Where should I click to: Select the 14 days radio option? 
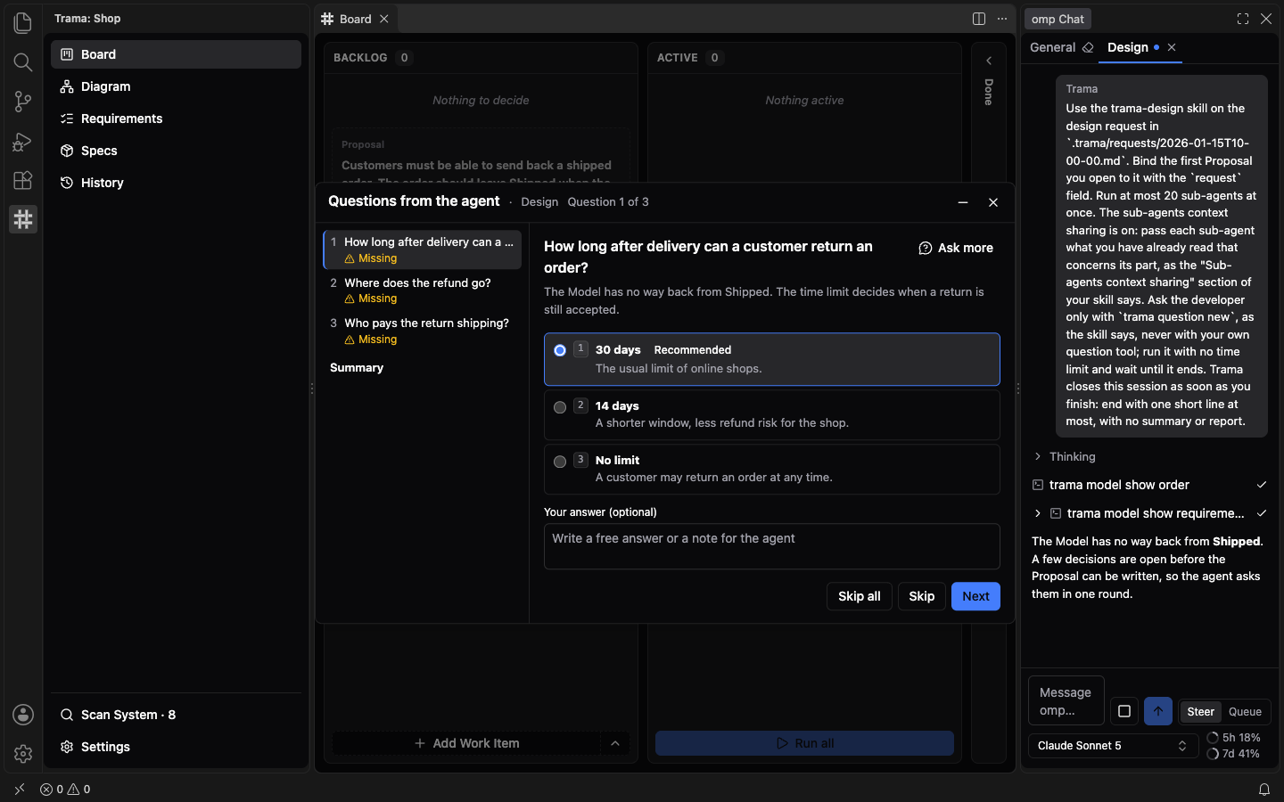coord(560,407)
